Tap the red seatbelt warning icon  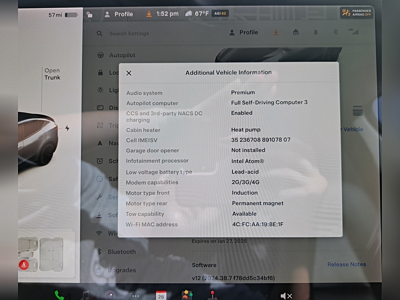(x=24, y=265)
